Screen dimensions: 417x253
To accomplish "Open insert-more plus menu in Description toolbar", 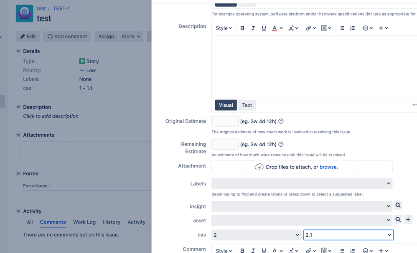I will tap(383, 28).
